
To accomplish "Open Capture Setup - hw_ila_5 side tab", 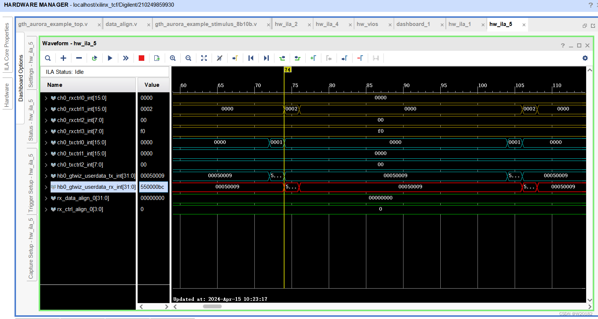I will (x=31, y=248).
